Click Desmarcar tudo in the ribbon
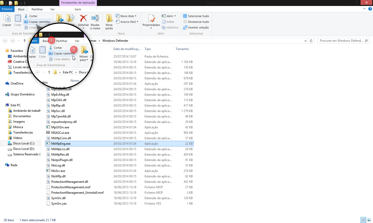 tap(196, 22)
